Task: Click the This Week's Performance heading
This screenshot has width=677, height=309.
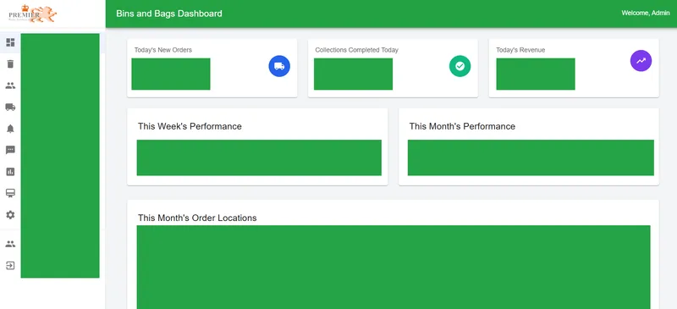Action: 190,126
